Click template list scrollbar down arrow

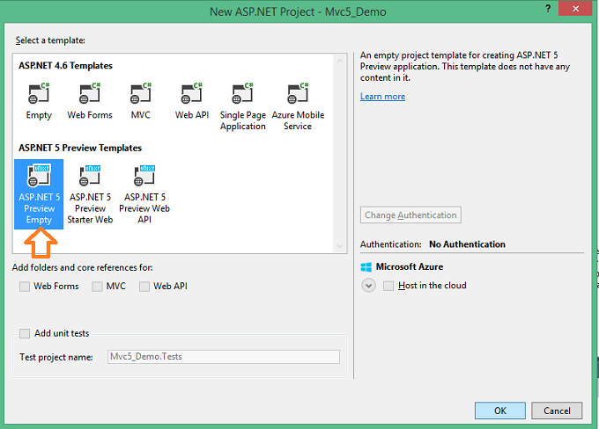pos(340,246)
